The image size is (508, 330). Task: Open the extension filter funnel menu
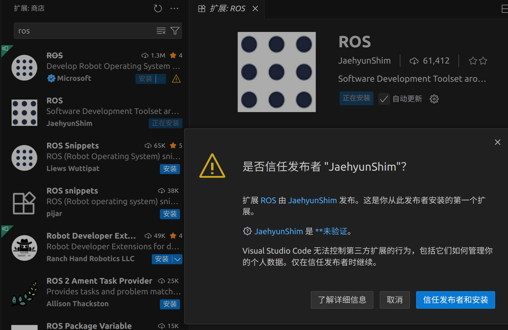(175, 31)
